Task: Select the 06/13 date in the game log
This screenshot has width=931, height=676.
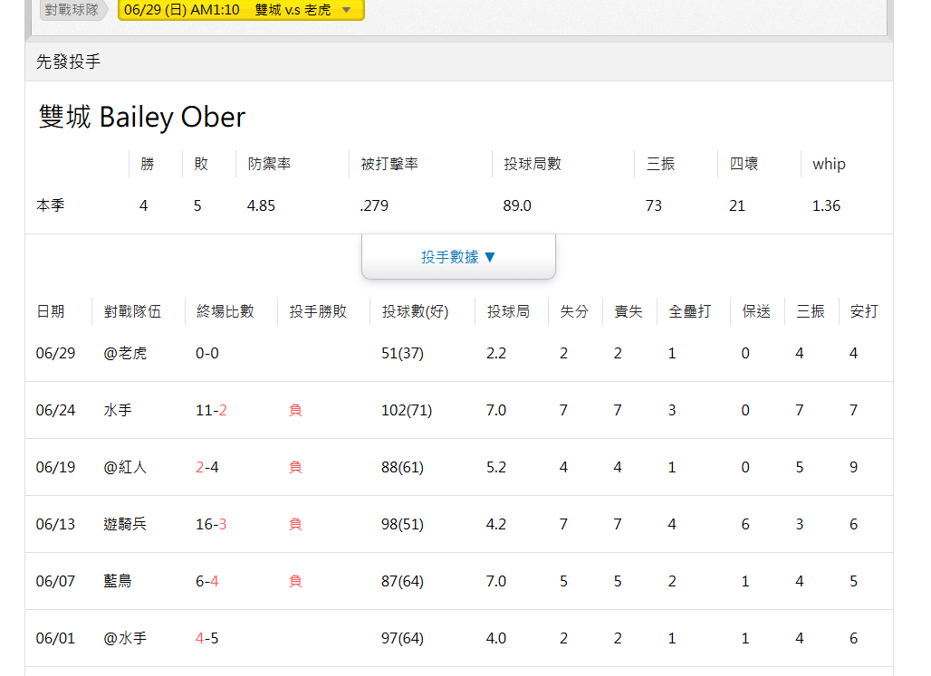Action: (56, 525)
